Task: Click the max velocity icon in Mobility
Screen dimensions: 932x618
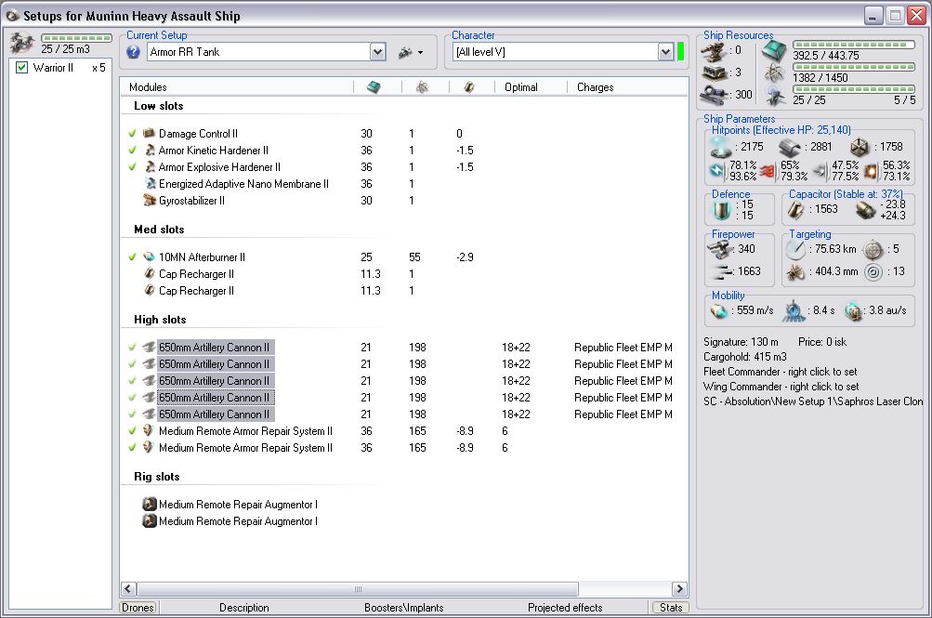Action: click(x=719, y=310)
